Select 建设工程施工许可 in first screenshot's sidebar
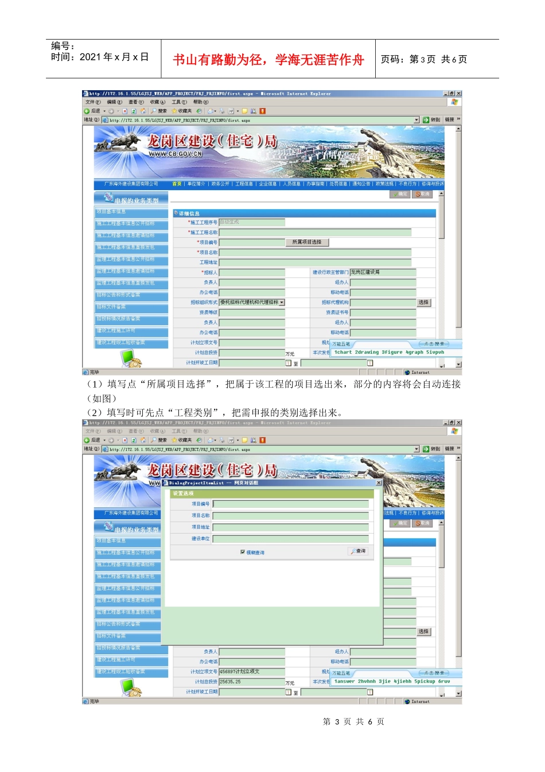Image resolution: width=545 pixels, height=772 pixels. tap(131, 331)
